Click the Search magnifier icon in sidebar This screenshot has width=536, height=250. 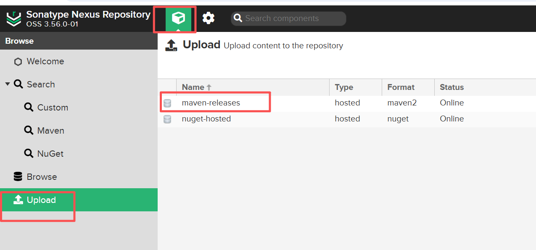(18, 84)
